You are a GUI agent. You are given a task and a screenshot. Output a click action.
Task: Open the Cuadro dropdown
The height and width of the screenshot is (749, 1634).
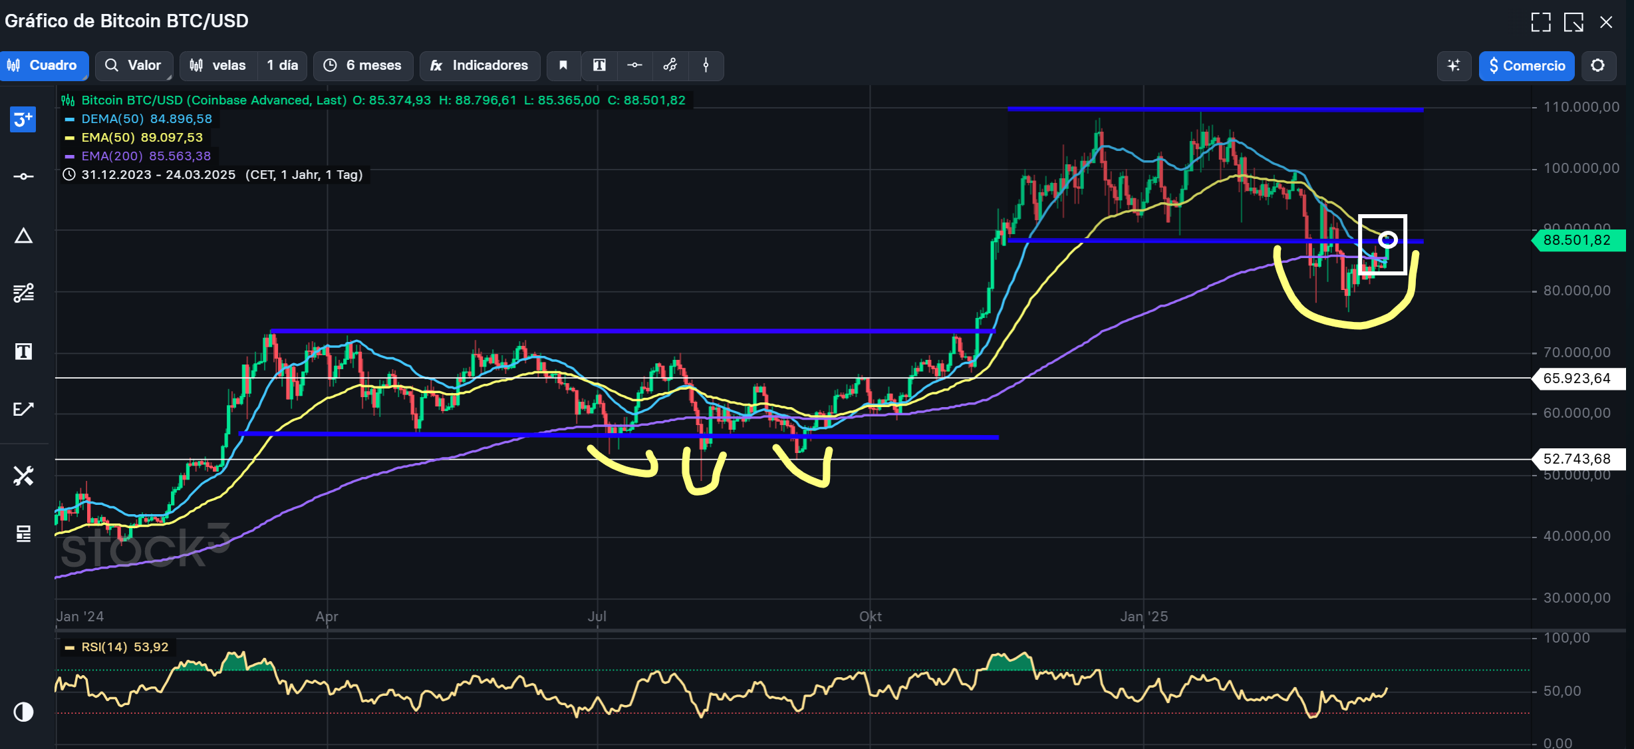coord(43,65)
